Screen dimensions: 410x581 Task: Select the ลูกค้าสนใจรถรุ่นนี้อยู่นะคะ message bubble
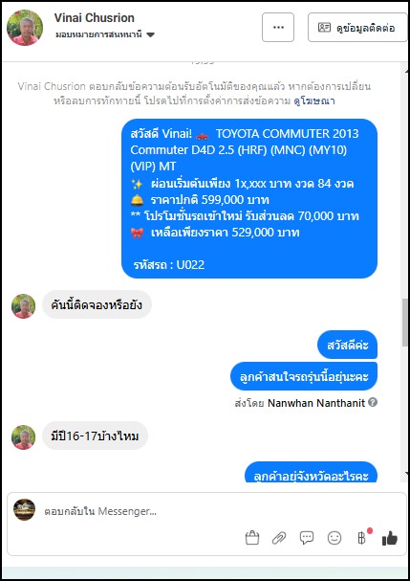[x=304, y=376]
